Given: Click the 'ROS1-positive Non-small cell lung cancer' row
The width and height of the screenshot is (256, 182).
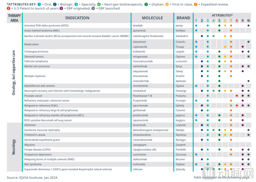Looking at the screenshot, I should 48,120.
